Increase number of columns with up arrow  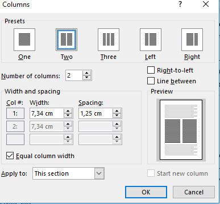point(87,73)
